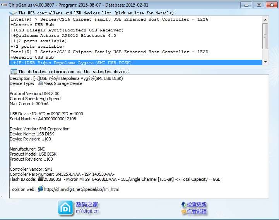This screenshot has width=279, height=220.
Task: Click the Device Revision: 1100 line
Action: click(30, 139)
